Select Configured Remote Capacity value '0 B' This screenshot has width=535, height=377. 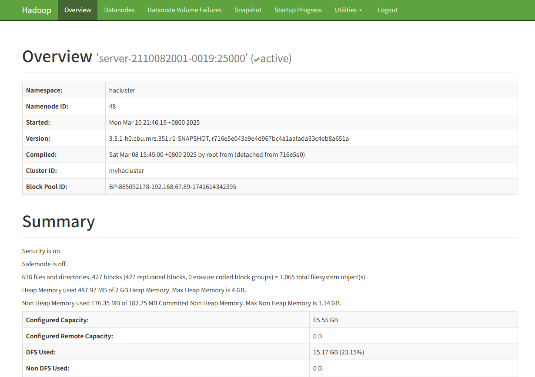coord(318,336)
